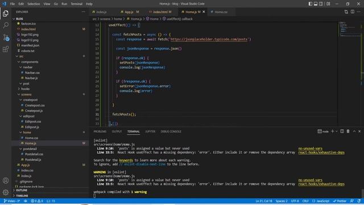Open the keywords link in terminal
This screenshot has height=205, width=364.
(126, 160)
